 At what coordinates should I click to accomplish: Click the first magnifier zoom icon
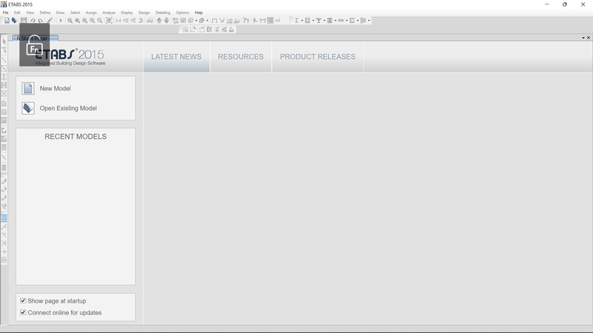pos(70,21)
